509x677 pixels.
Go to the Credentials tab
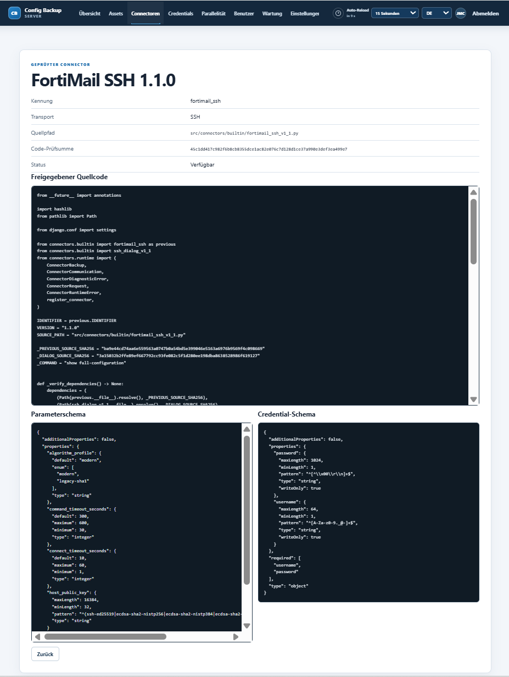(x=181, y=13)
